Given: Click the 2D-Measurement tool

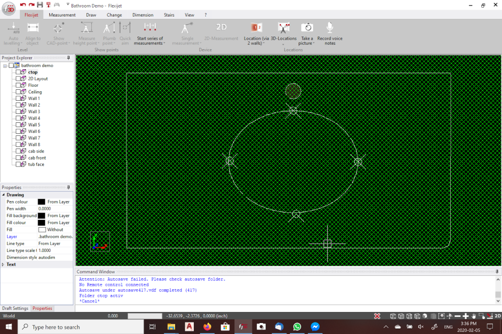Looking at the screenshot, I should click(221, 32).
